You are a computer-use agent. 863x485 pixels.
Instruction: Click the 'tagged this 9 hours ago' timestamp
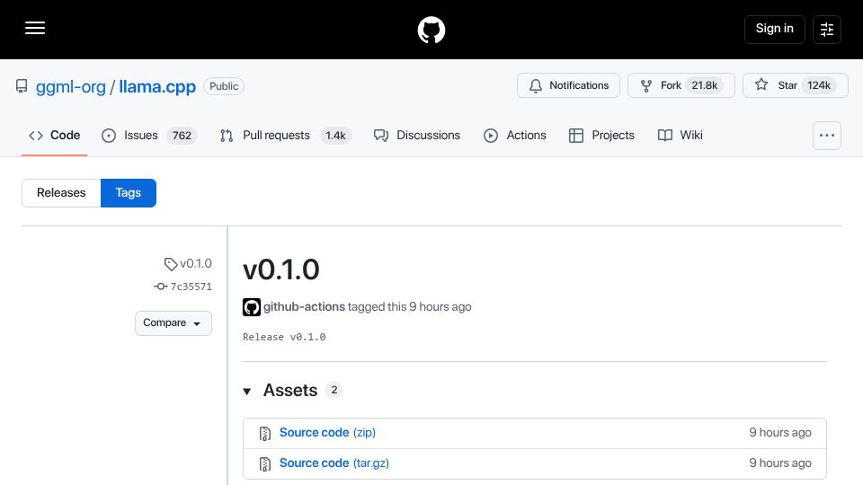click(x=410, y=307)
